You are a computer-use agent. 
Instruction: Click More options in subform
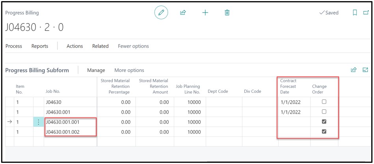point(129,70)
